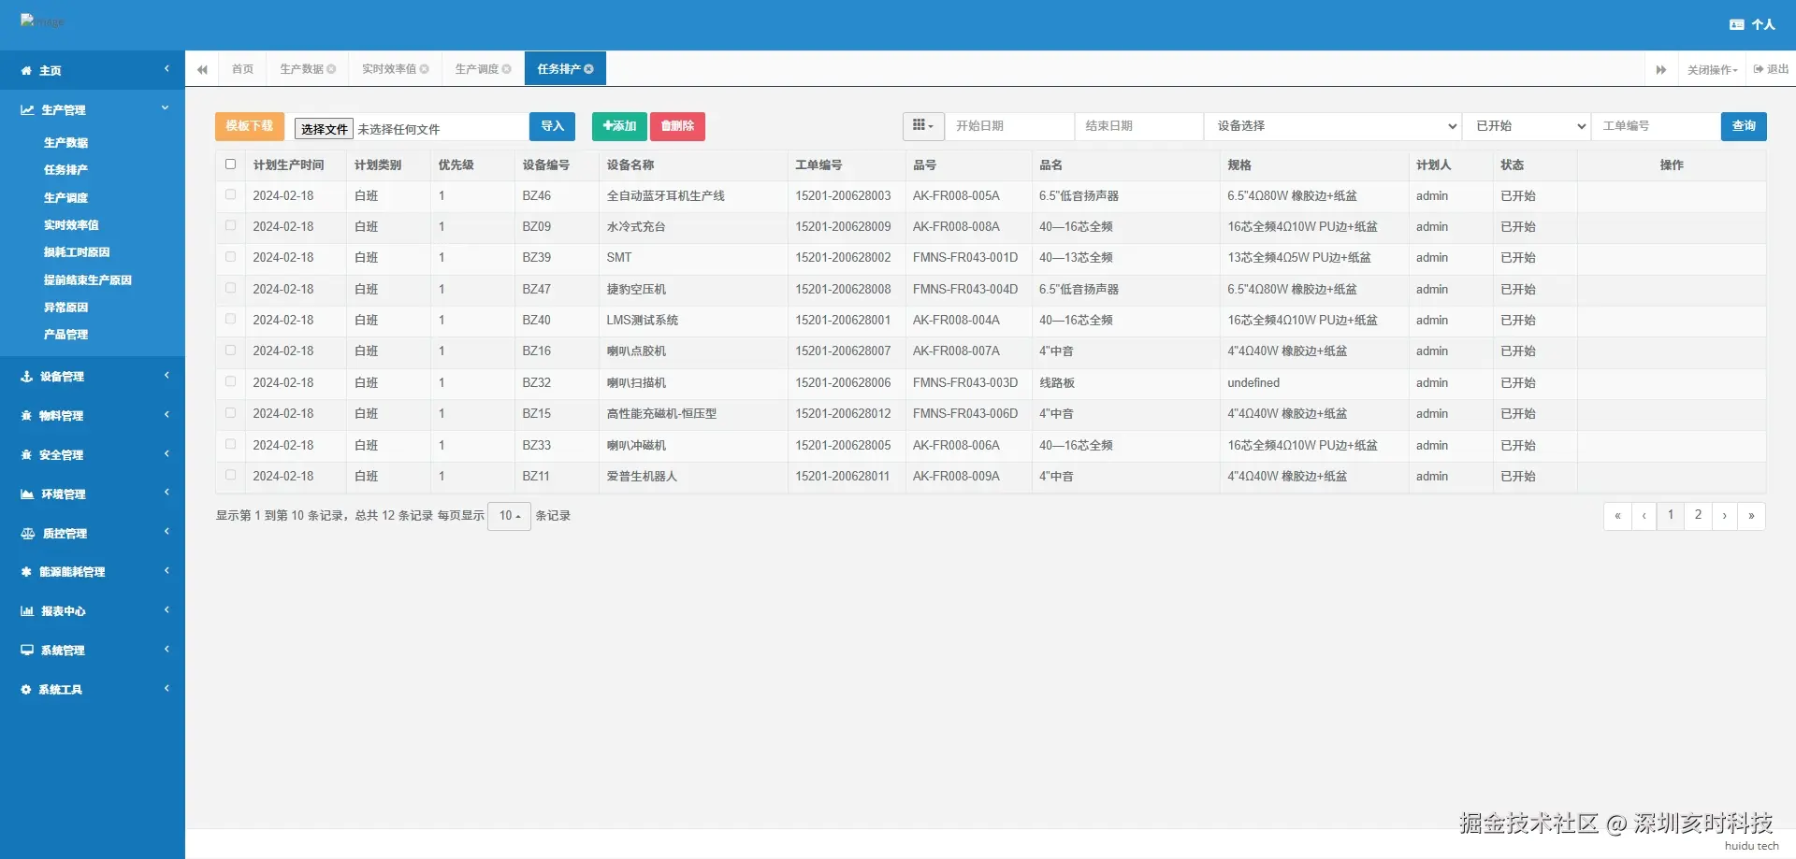Click the 结束日期 date field
Viewport: 1796px width, 859px height.
click(x=1138, y=126)
